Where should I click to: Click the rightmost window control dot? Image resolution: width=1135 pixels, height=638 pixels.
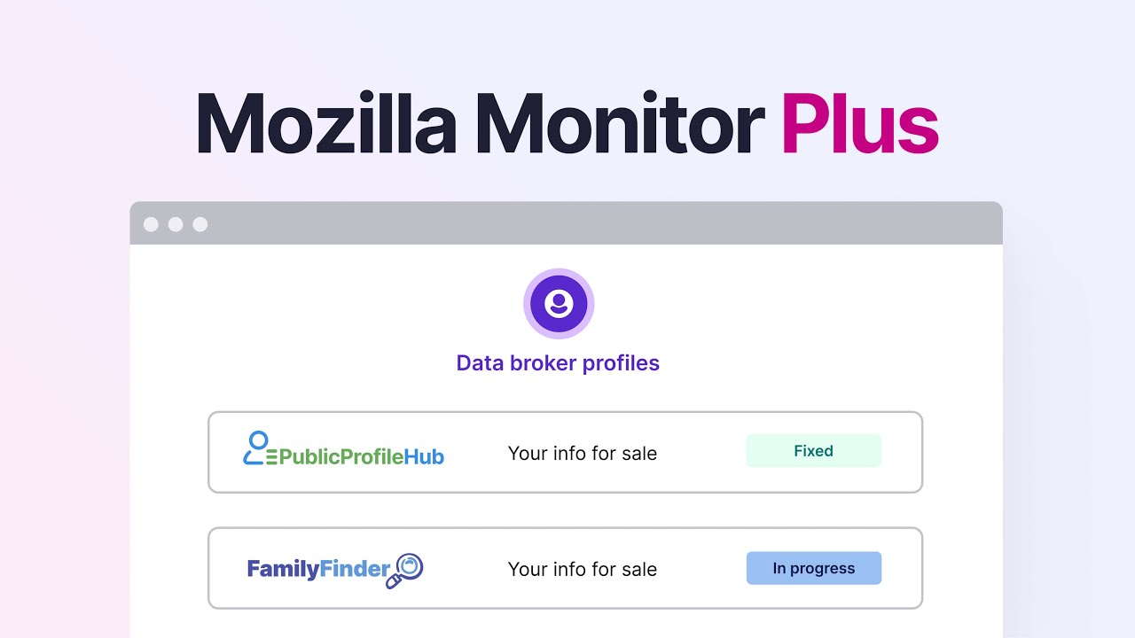tap(200, 224)
